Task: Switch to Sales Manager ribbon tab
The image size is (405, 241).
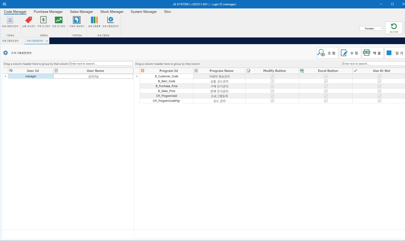Action: [x=82, y=12]
